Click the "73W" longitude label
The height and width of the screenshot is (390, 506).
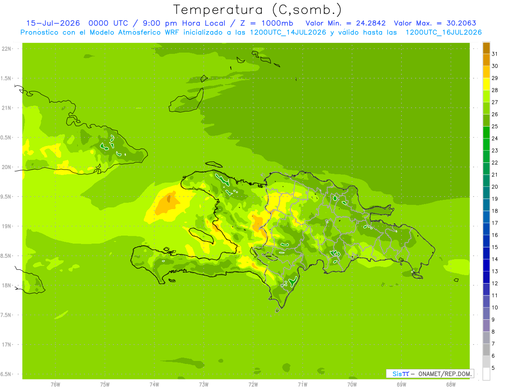click(204, 385)
